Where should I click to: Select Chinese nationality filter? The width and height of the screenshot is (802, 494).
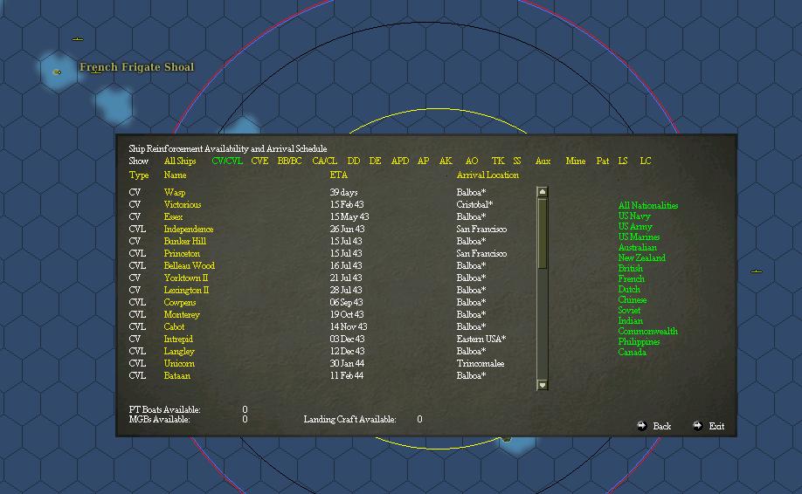pos(633,300)
